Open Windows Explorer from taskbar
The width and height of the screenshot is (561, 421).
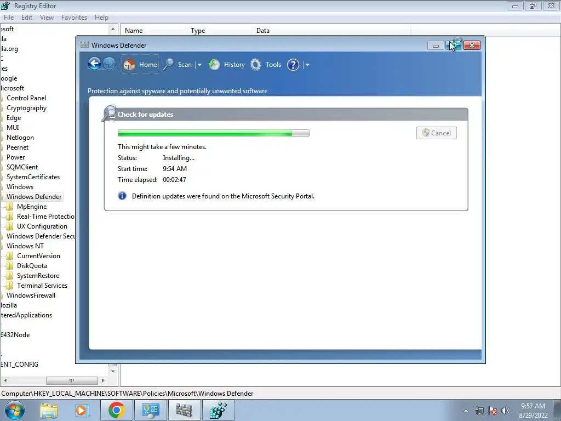point(49,410)
